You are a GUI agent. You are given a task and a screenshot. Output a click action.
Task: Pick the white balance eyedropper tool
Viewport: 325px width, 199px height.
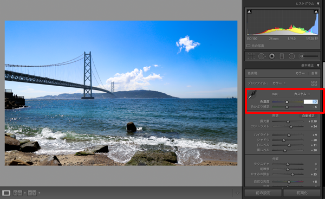tap(252, 95)
